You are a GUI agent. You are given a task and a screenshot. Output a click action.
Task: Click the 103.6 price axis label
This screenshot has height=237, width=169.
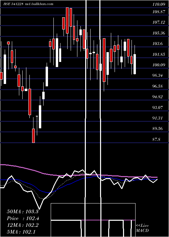coord(158,44)
